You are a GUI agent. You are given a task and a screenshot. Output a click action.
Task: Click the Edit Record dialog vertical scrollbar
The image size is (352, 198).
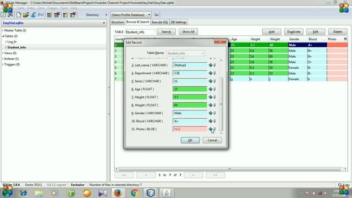pos(221,104)
